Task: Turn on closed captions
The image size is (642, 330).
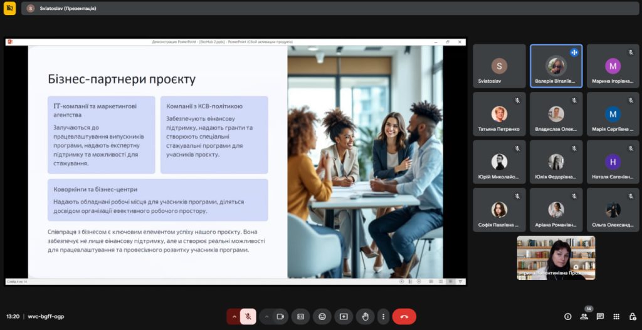Action: 301,316
